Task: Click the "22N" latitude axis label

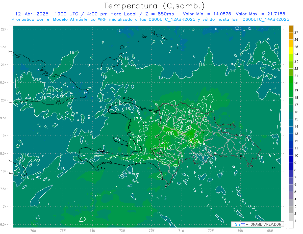Action: (4, 29)
